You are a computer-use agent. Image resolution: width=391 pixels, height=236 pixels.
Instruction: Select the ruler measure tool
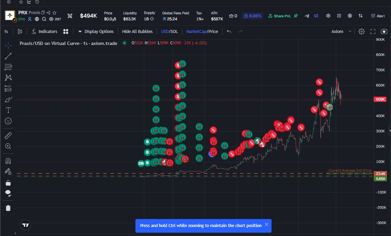pyautogui.click(x=8, y=135)
